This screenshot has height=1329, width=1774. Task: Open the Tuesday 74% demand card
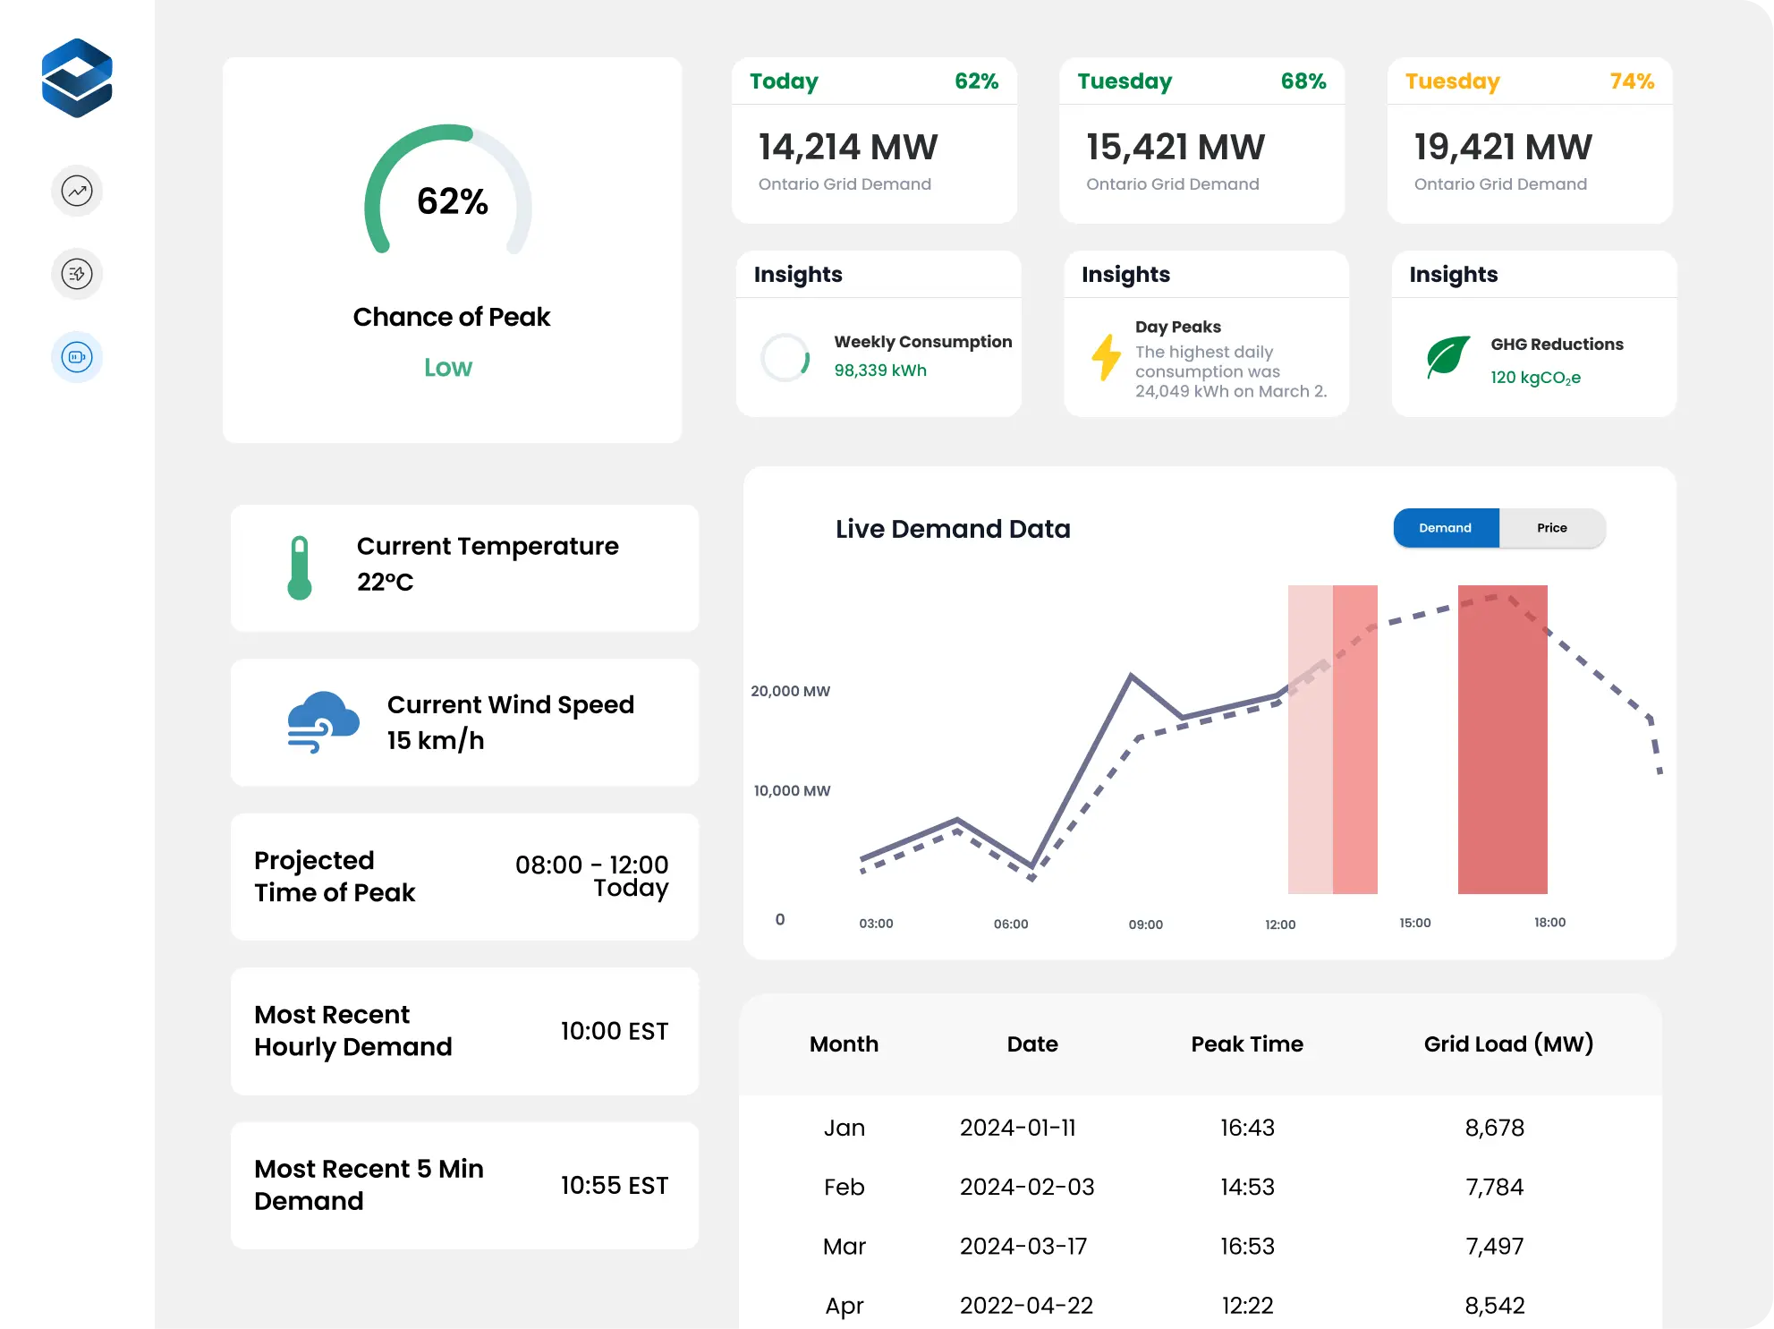pyautogui.click(x=1530, y=141)
